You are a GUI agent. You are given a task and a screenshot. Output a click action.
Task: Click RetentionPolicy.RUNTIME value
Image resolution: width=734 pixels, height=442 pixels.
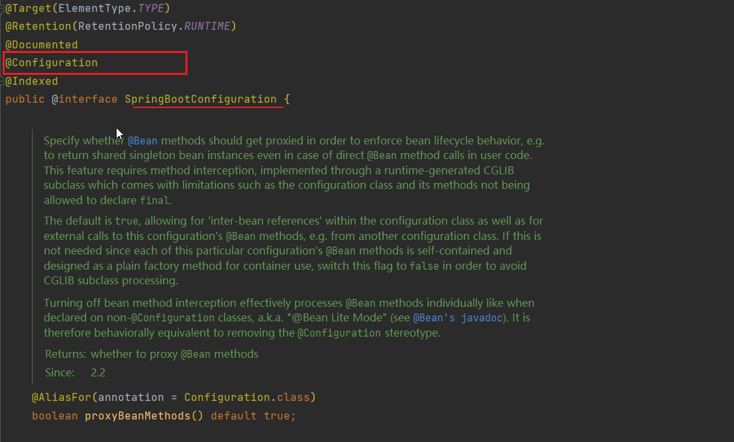pos(154,27)
